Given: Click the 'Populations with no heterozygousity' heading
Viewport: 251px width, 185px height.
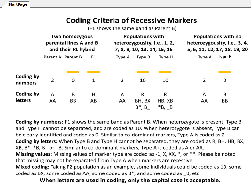Looking at the screenshot, I should pyautogui.click(x=217, y=43).
